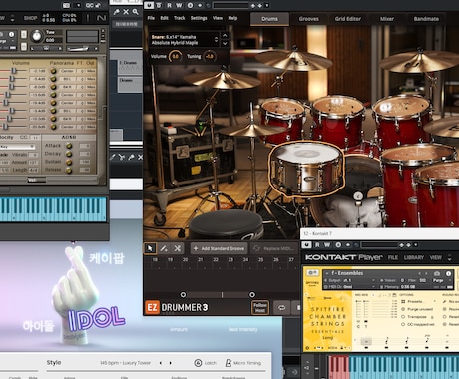Open EZdrummer File menu
Image resolution: width=459 pixels, height=379 pixels.
[x=151, y=18]
